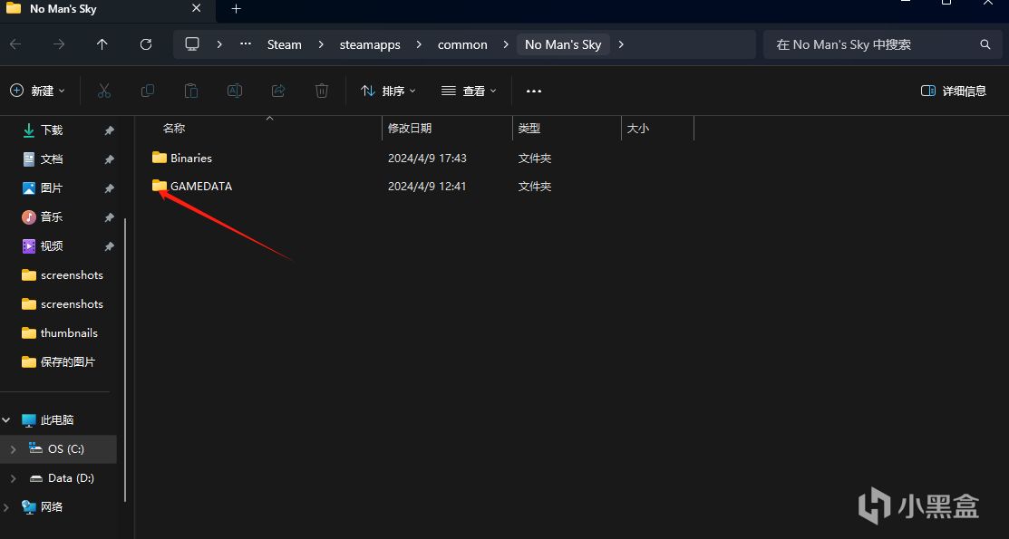Open the New (新建) dropdown
The height and width of the screenshot is (539, 1009).
pyautogui.click(x=38, y=91)
